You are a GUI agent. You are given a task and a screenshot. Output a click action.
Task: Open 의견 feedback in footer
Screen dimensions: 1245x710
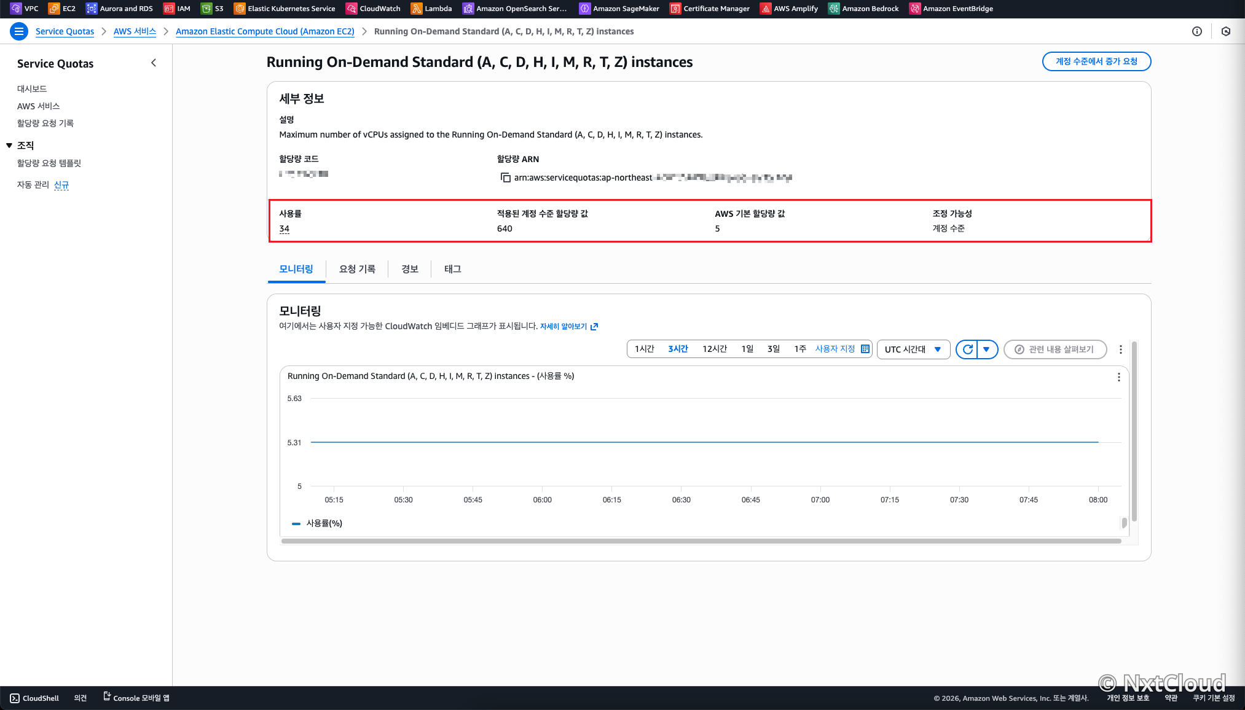(x=81, y=698)
